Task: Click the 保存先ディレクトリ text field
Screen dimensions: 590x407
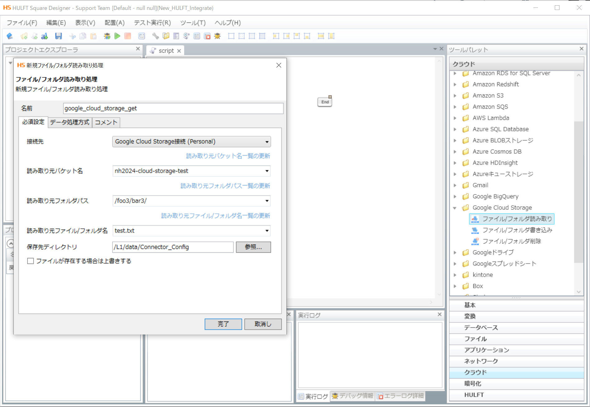Action: 173,247
